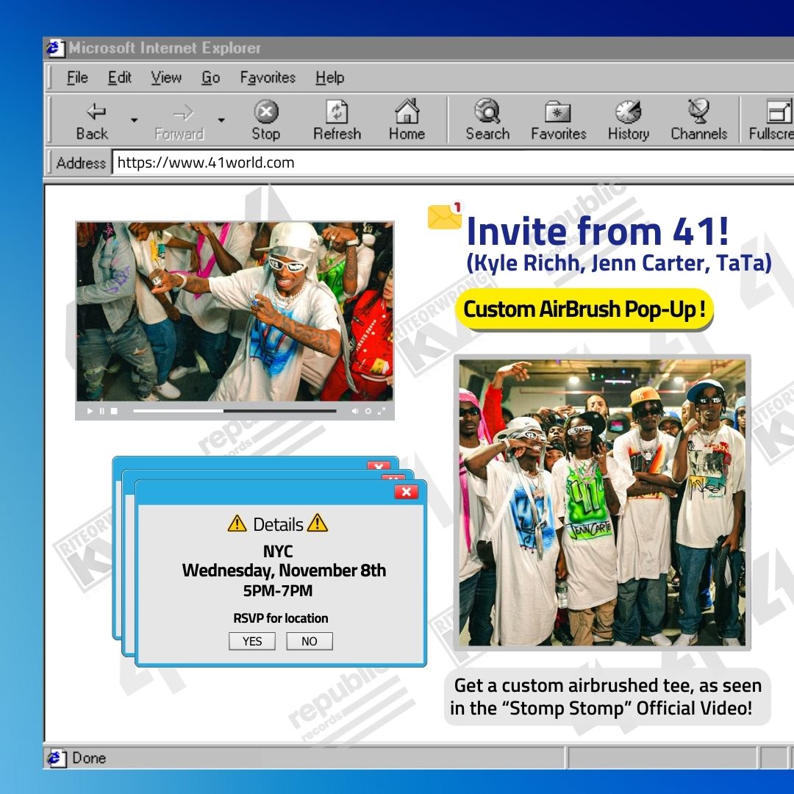Expand the Forward button history dropdown arrow
Image resolution: width=794 pixels, height=794 pixels.
click(x=221, y=121)
